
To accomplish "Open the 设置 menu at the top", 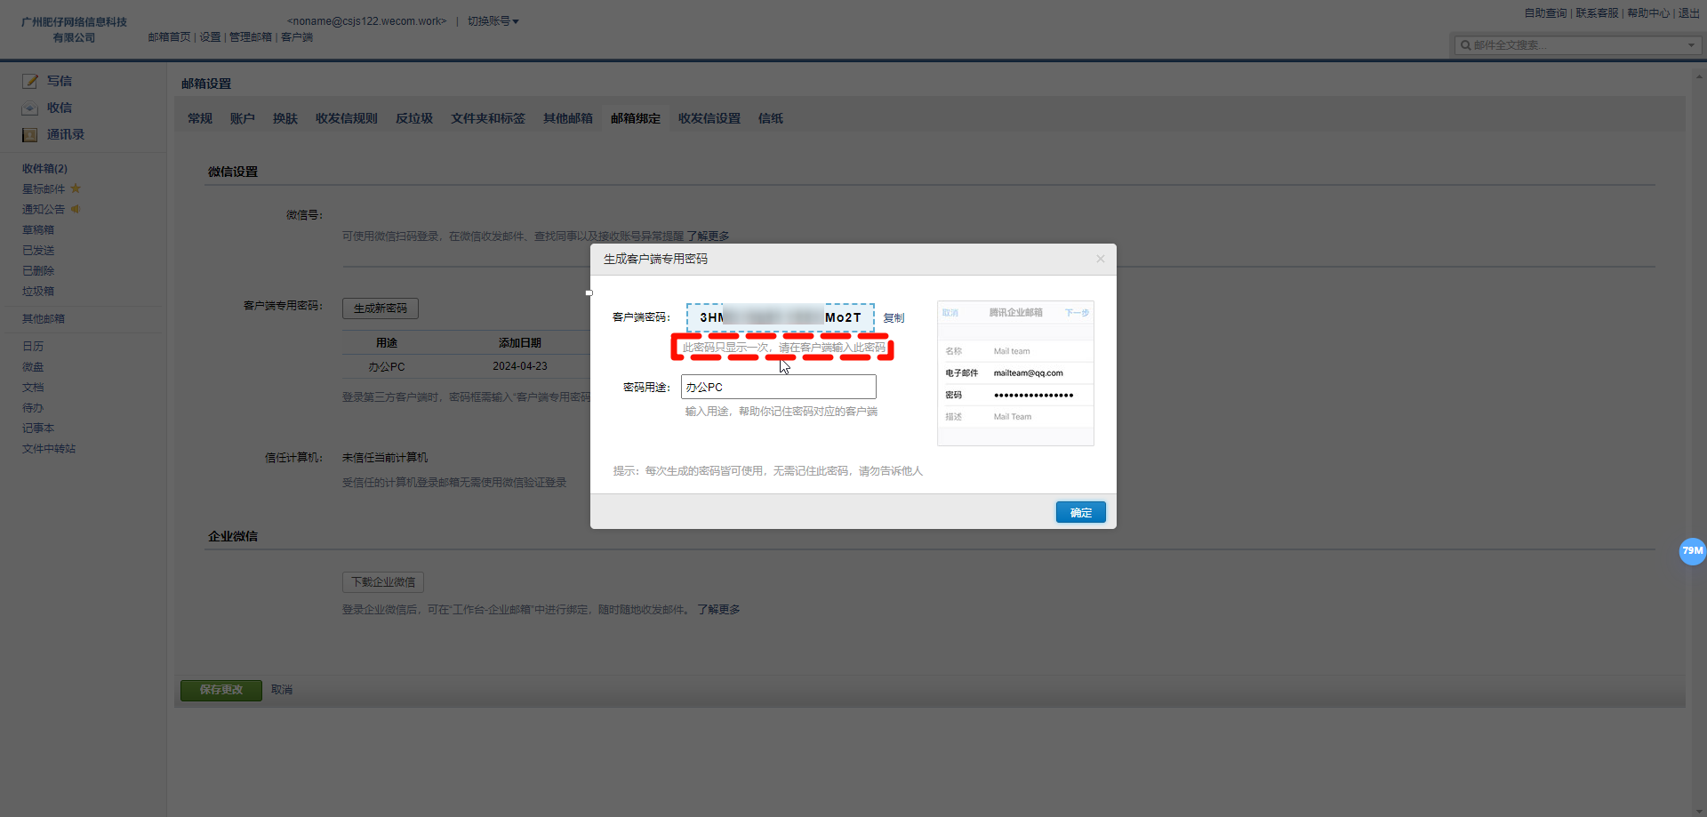I will tap(210, 37).
